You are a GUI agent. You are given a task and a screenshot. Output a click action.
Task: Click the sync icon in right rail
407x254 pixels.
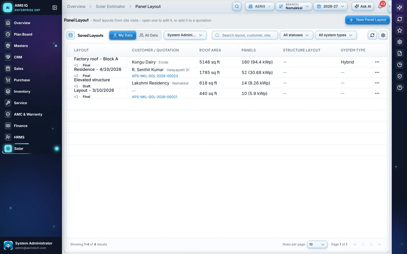(x=400, y=19)
